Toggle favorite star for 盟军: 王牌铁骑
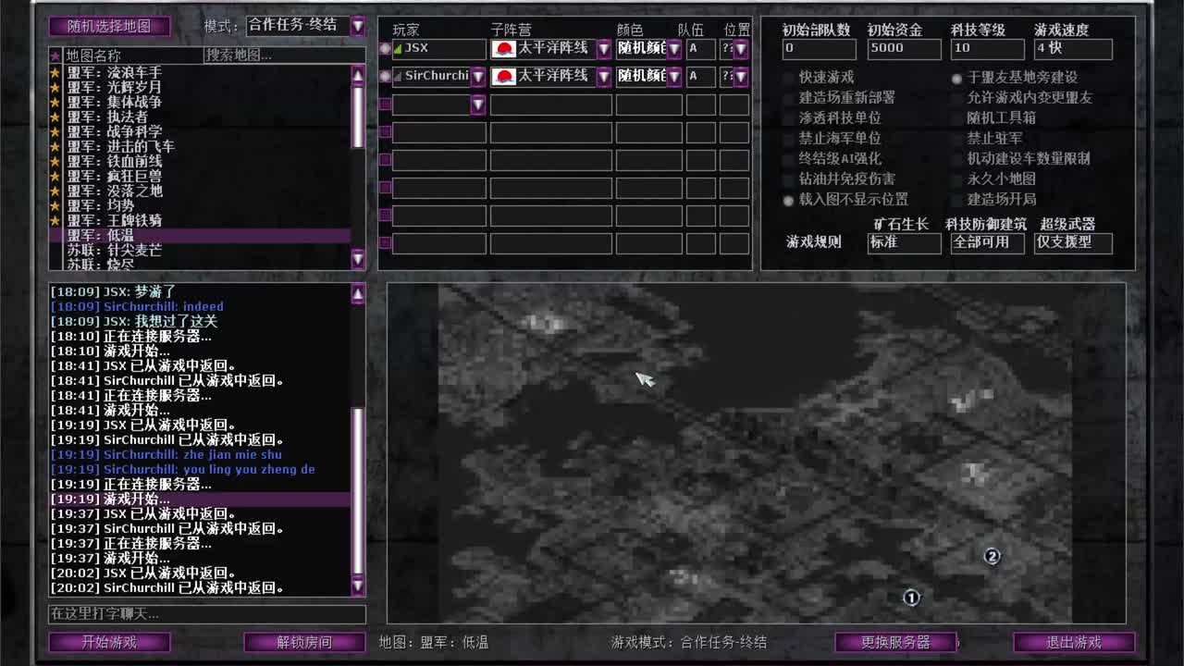This screenshot has width=1184, height=666. pos(55,220)
